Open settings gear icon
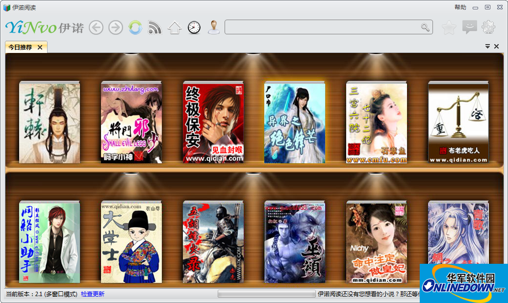Viewport: 508px width, 303px height. (x=488, y=27)
